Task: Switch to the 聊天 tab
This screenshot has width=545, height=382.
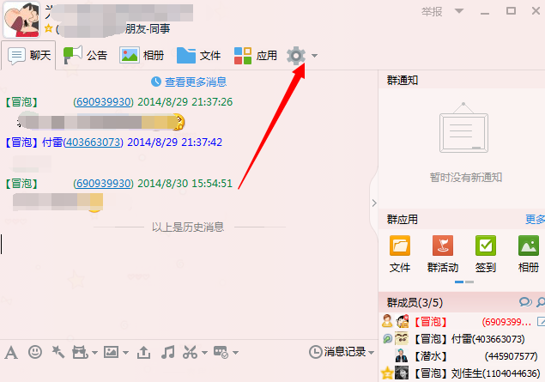Action: tap(29, 55)
